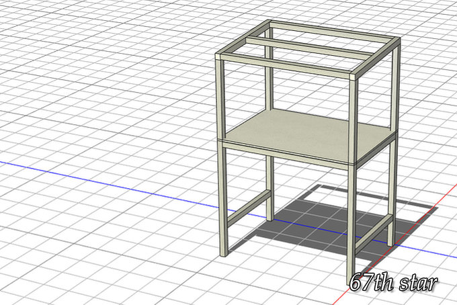Select the top frame front rail
The width and height of the screenshot is (457, 305).
pyautogui.click(x=286, y=67)
